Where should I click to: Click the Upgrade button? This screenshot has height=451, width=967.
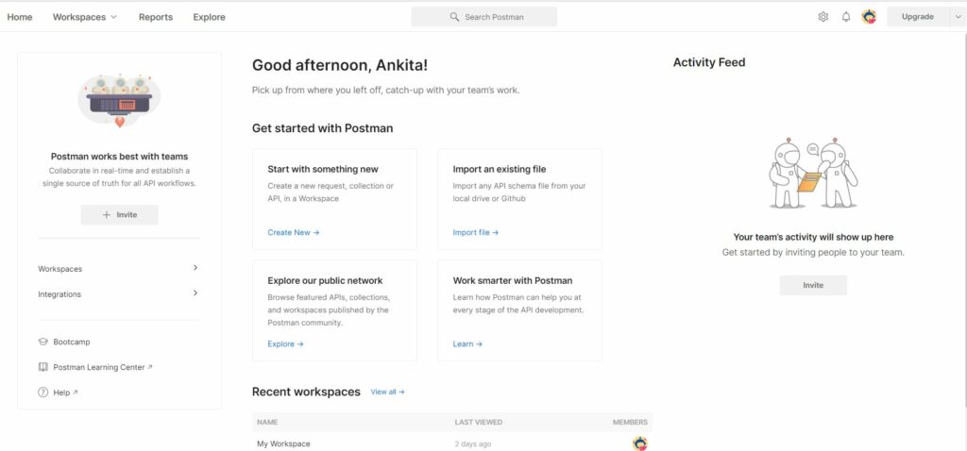pyautogui.click(x=918, y=17)
